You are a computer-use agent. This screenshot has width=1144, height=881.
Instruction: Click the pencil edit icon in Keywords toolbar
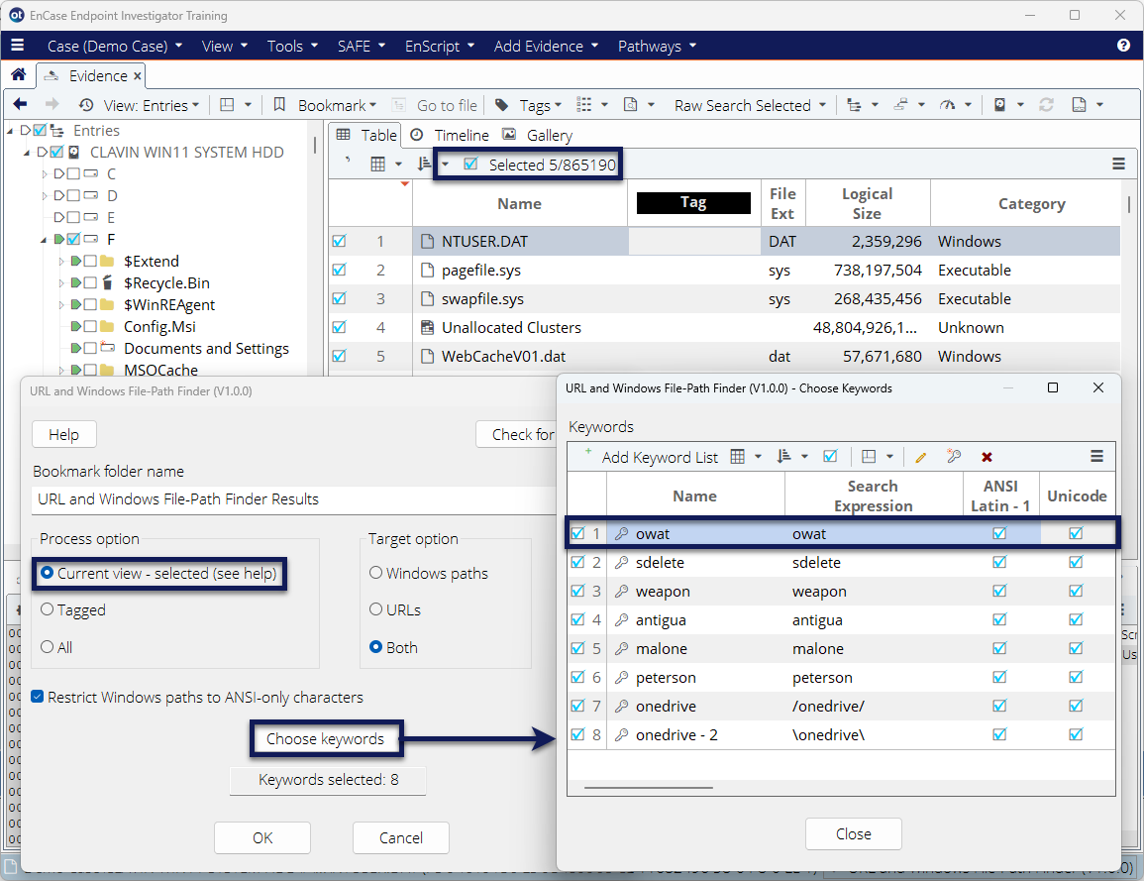pyautogui.click(x=921, y=457)
